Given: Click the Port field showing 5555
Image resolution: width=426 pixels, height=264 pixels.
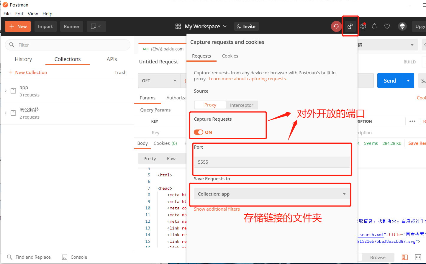Looking at the screenshot, I should 272,162.
